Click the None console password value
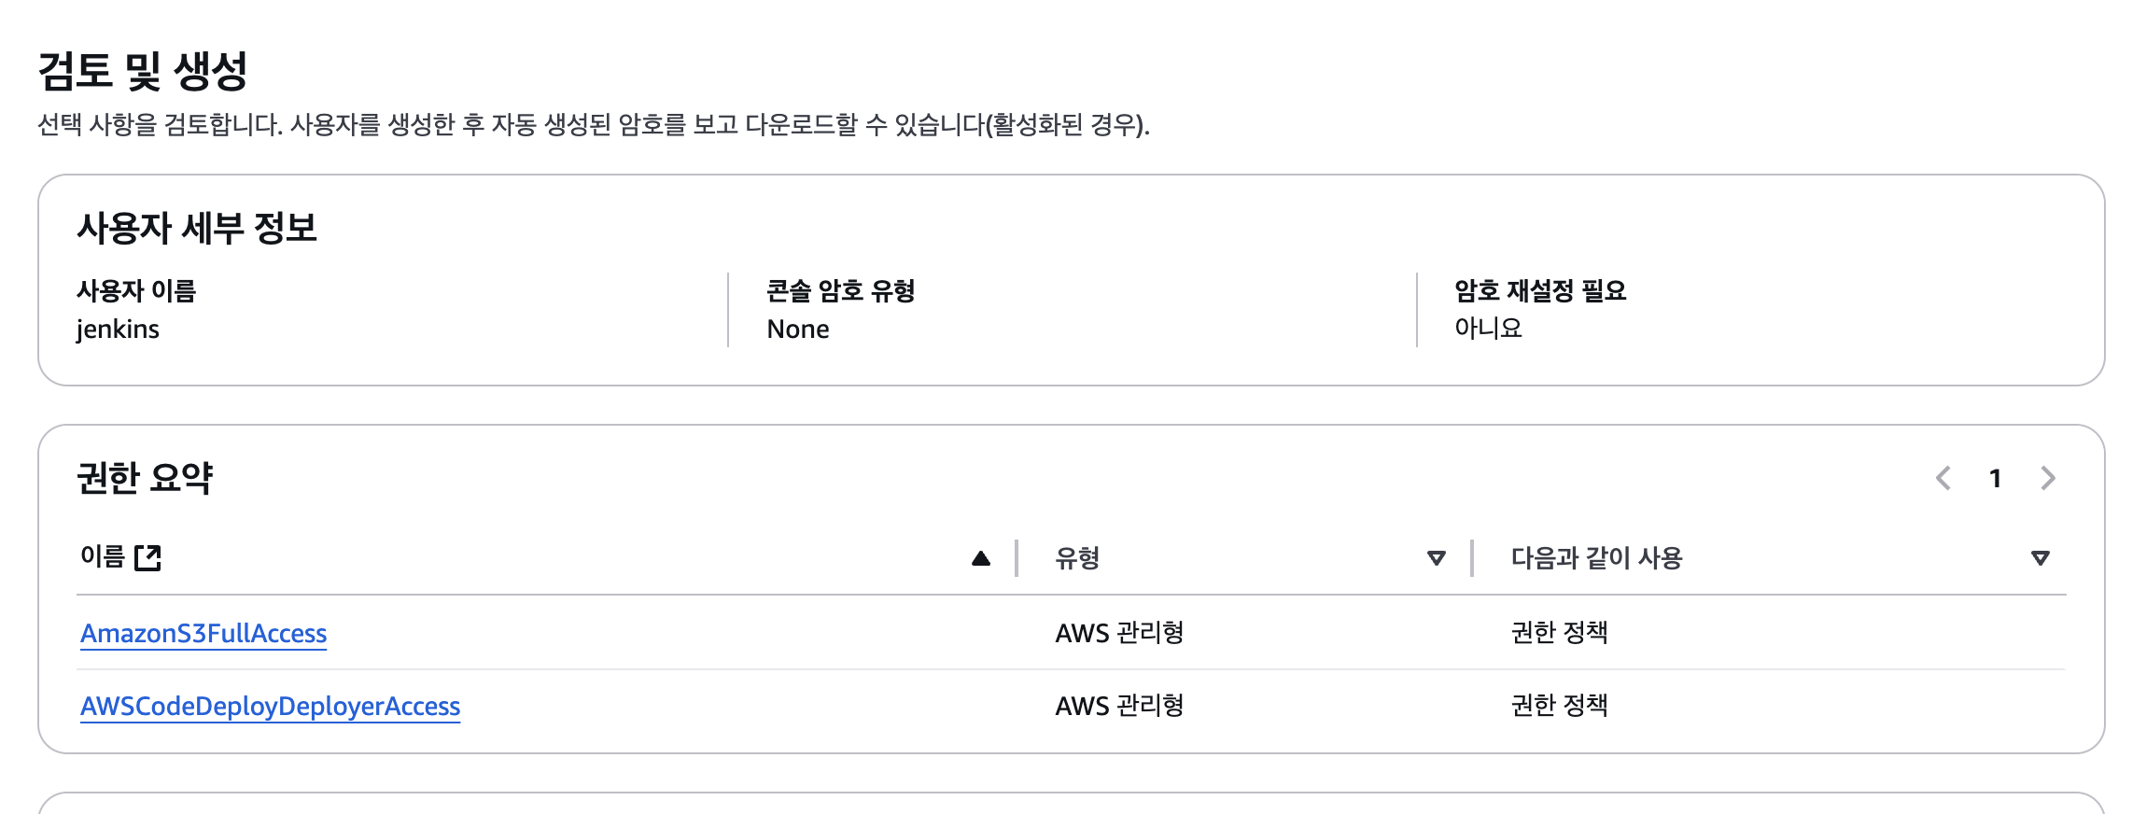The image size is (2132, 814). 797,330
